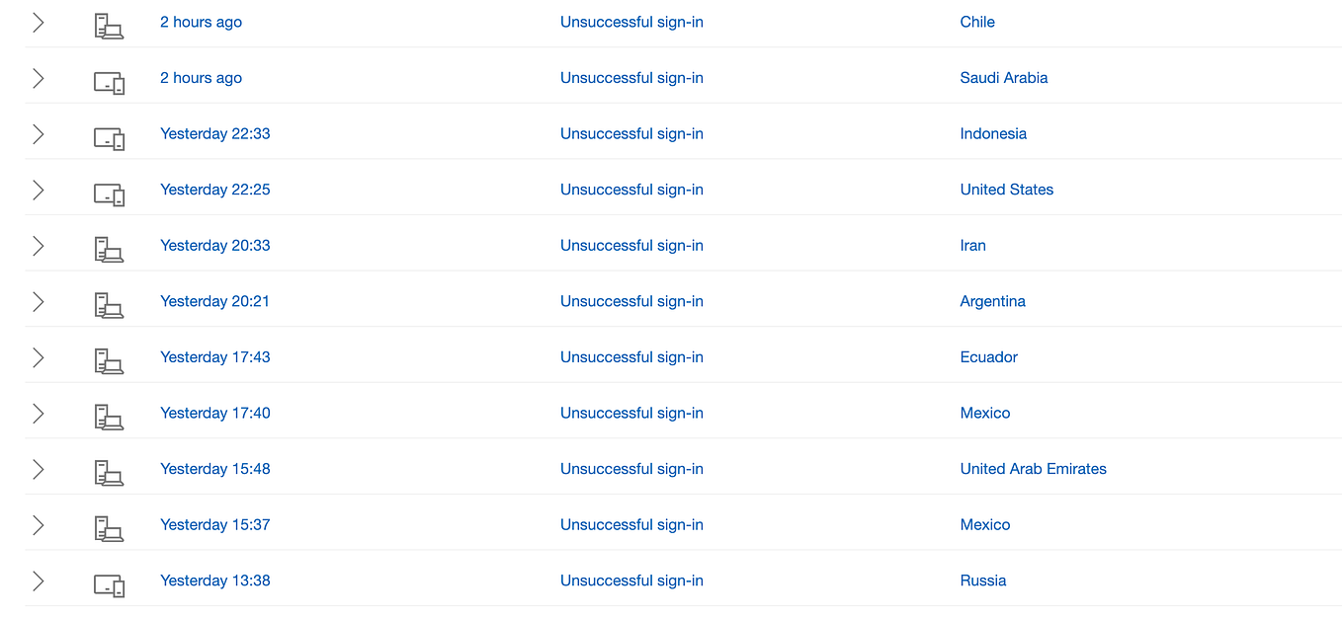This screenshot has width=1342, height=619.
Task: Open the Unsuccessful sign-in link for Argentina
Action: tap(631, 301)
